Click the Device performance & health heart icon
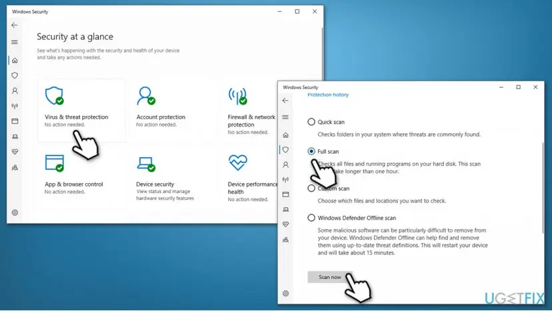The height and width of the screenshot is (311, 552). [237, 162]
